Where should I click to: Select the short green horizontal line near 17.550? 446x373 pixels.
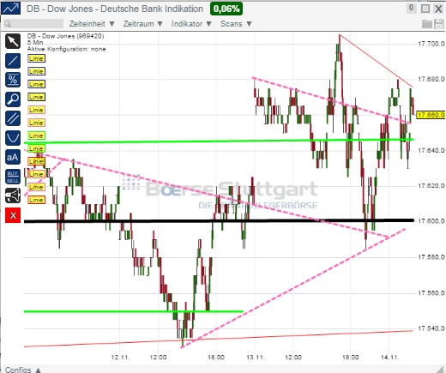pos(134,311)
